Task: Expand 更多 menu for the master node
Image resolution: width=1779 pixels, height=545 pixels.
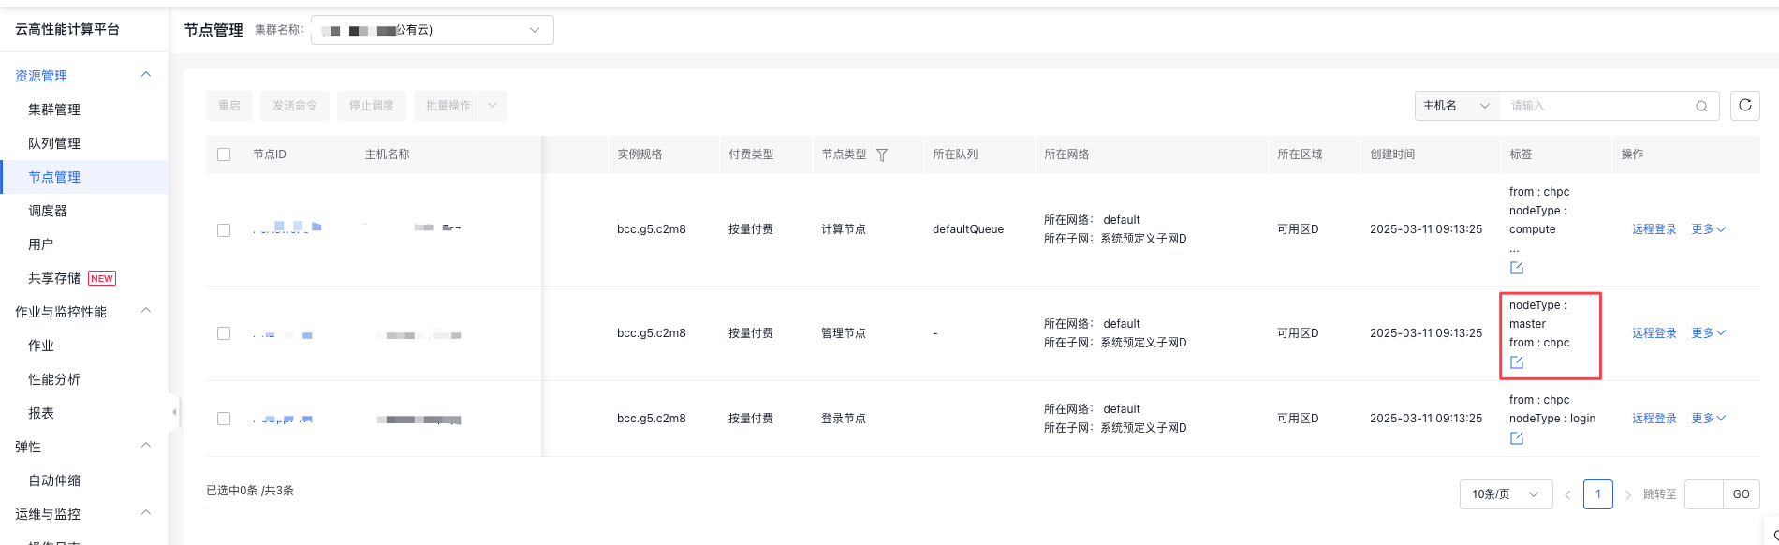Action: pyautogui.click(x=1709, y=333)
